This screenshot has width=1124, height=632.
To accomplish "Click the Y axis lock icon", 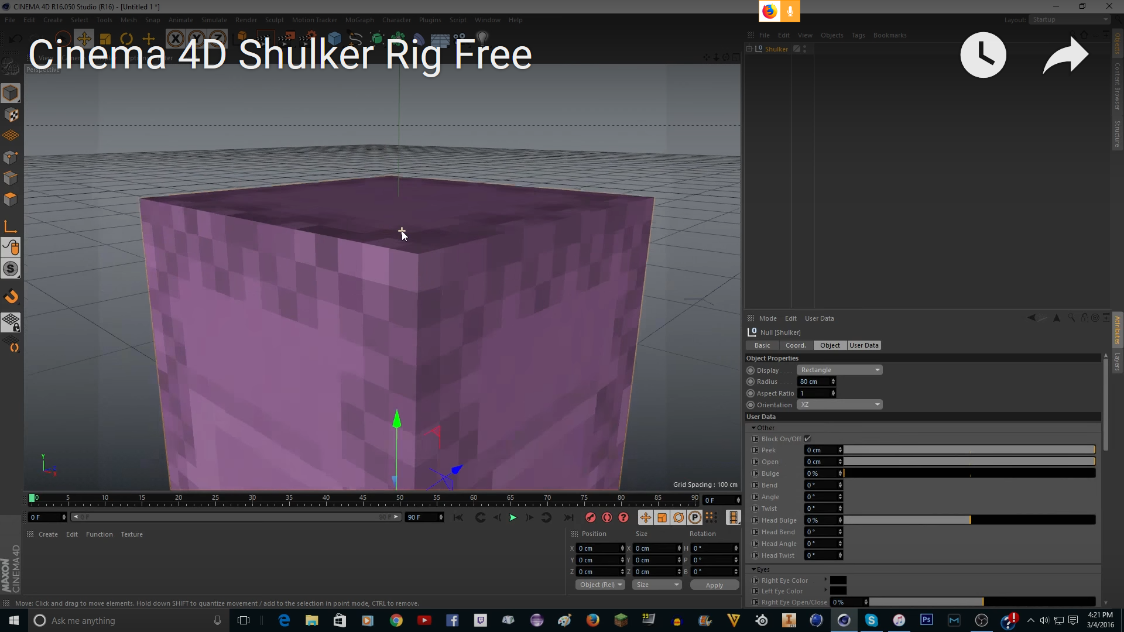I will pyautogui.click(x=196, y=39).
